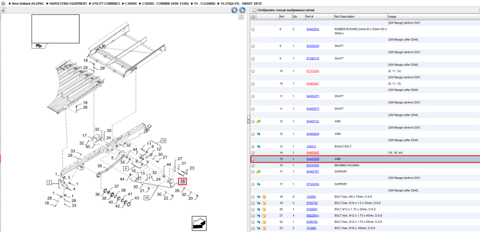
Task: Open part number 84459240 link
Action: click(x=313, y=46)
